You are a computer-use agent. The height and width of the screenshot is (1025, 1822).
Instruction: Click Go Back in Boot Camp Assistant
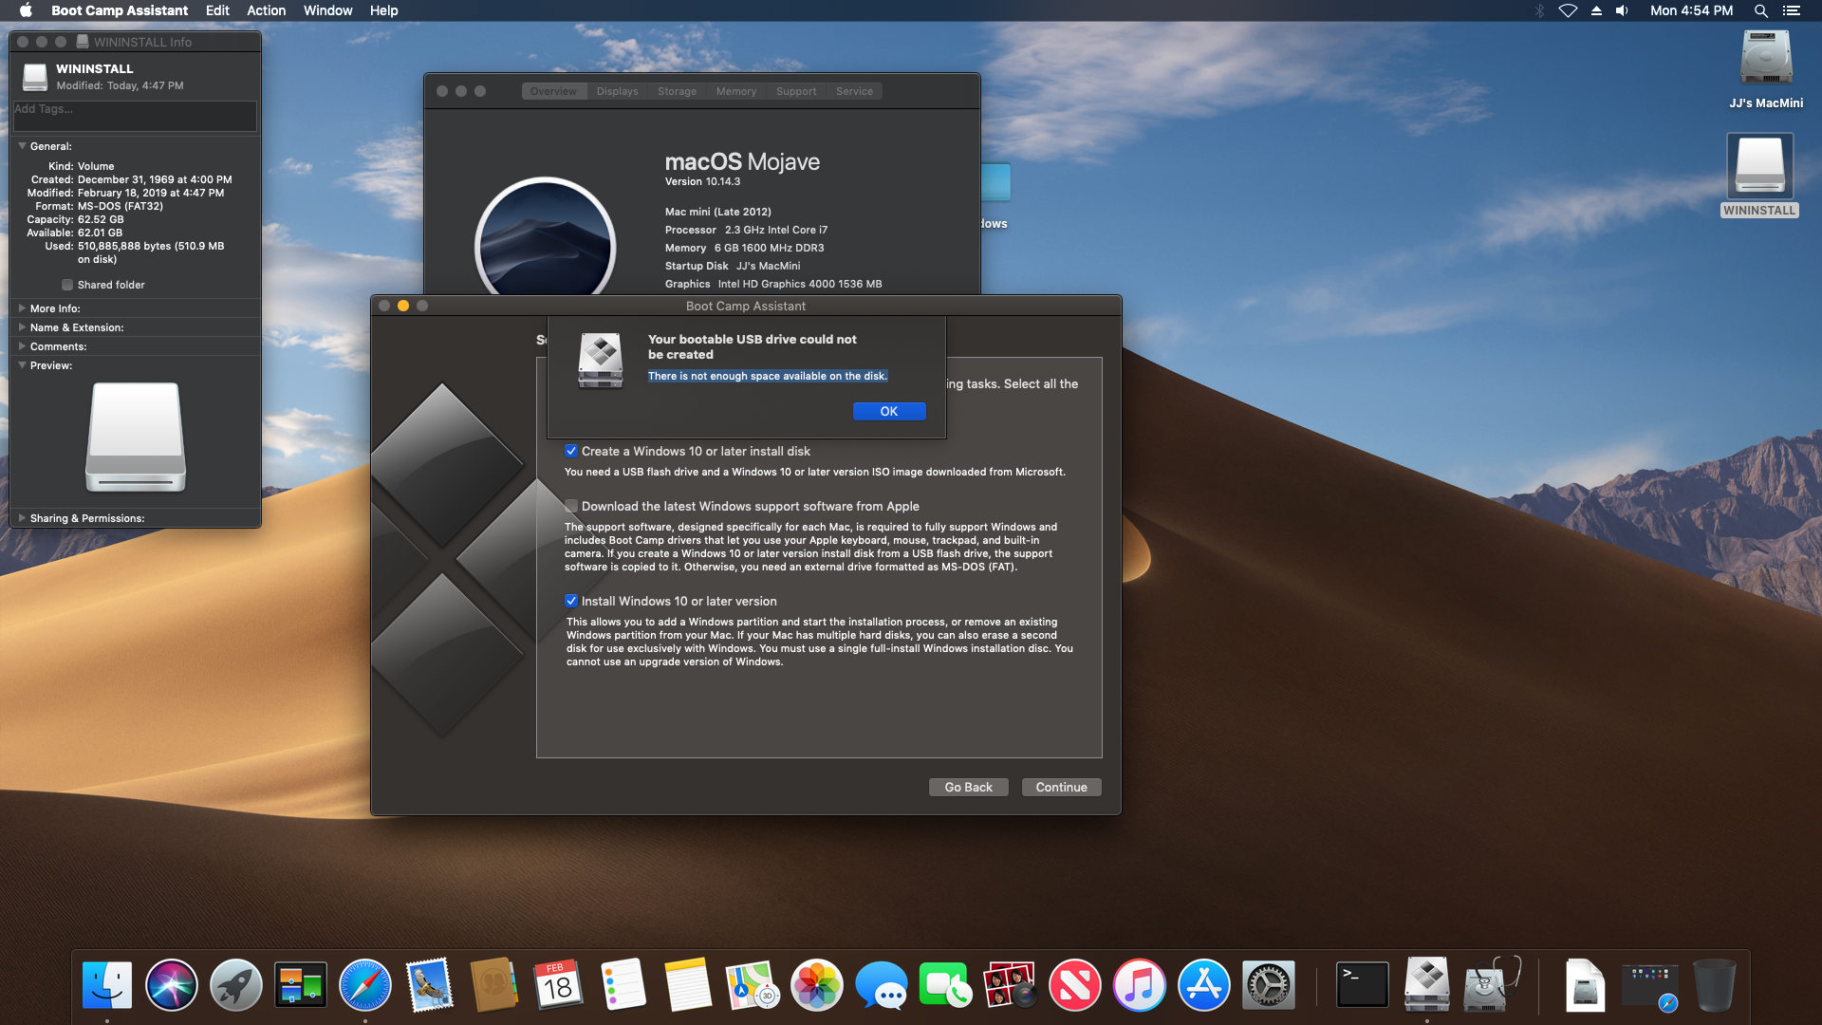970,786
